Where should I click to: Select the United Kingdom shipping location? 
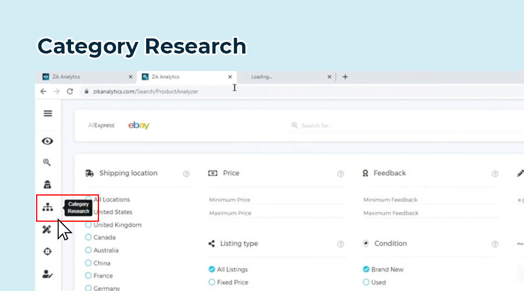[88, 225]
